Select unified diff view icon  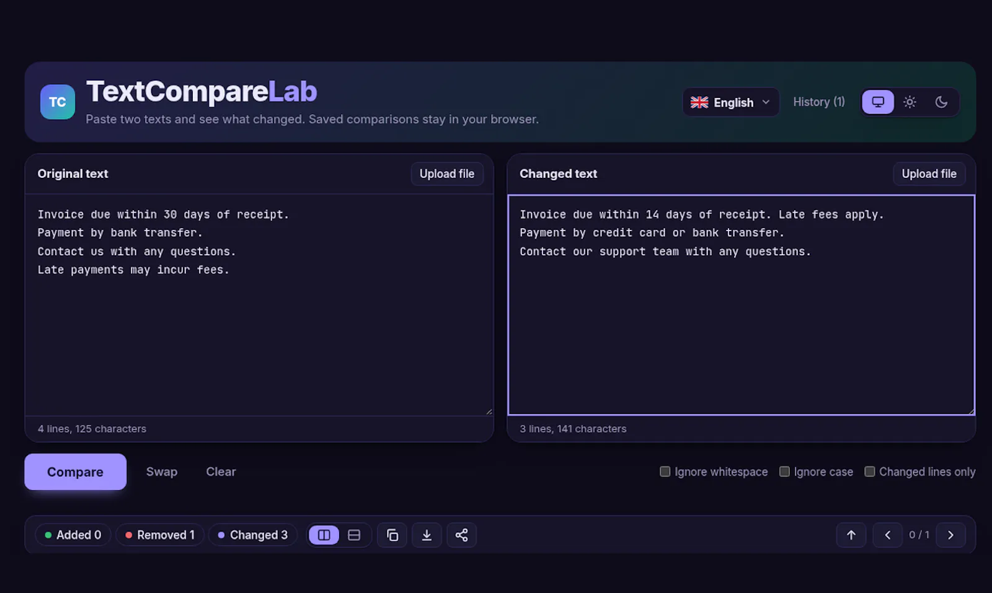(x=354, y=535)
